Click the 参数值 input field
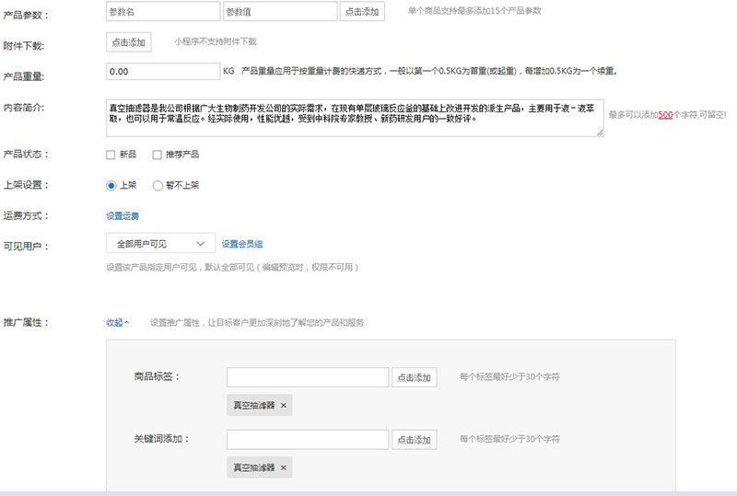This screenshot has height=496, width=737. (x=281, y=11)
